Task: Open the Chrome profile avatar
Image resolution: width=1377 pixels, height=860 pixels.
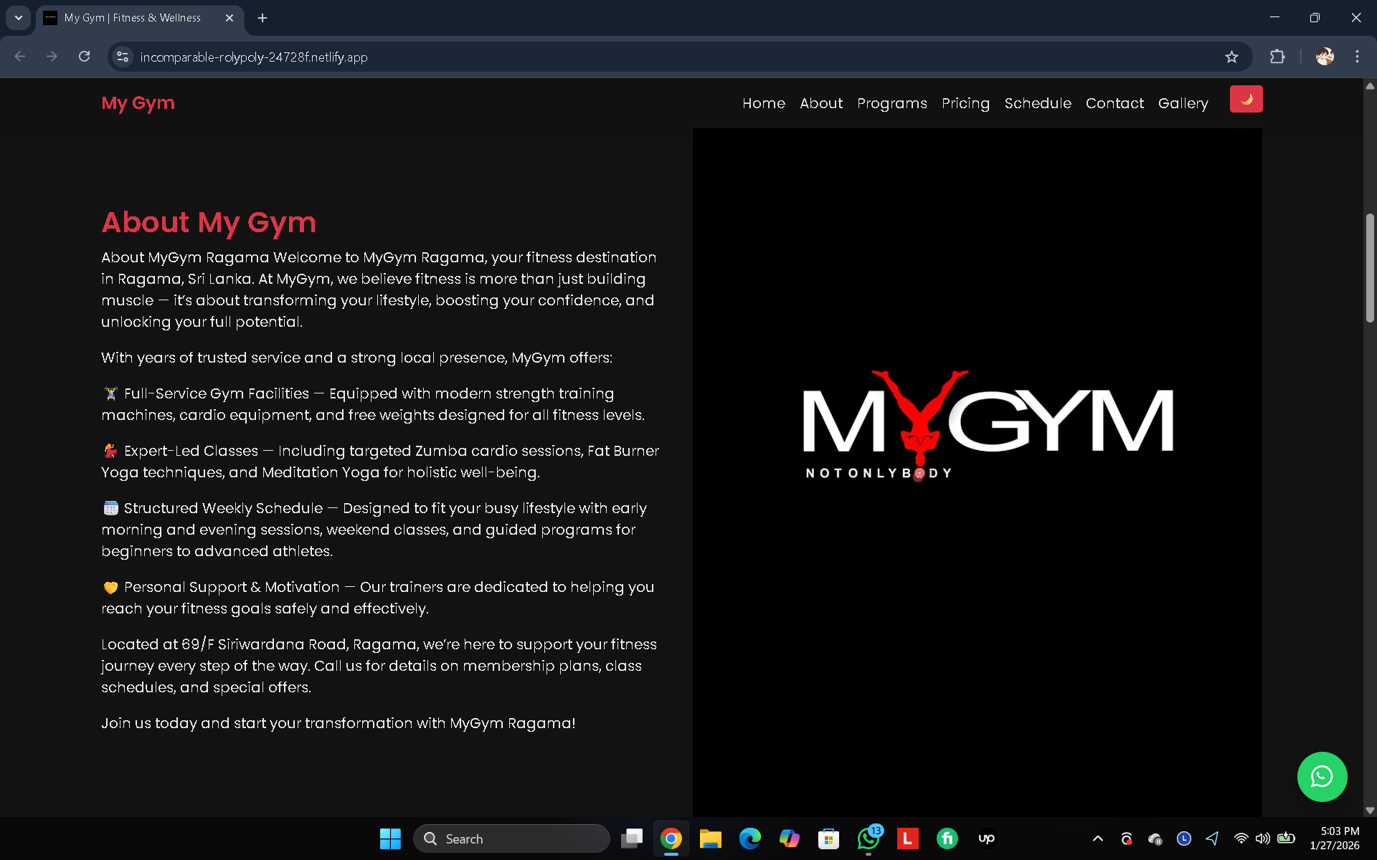Action: click(x=1325, y=57)
